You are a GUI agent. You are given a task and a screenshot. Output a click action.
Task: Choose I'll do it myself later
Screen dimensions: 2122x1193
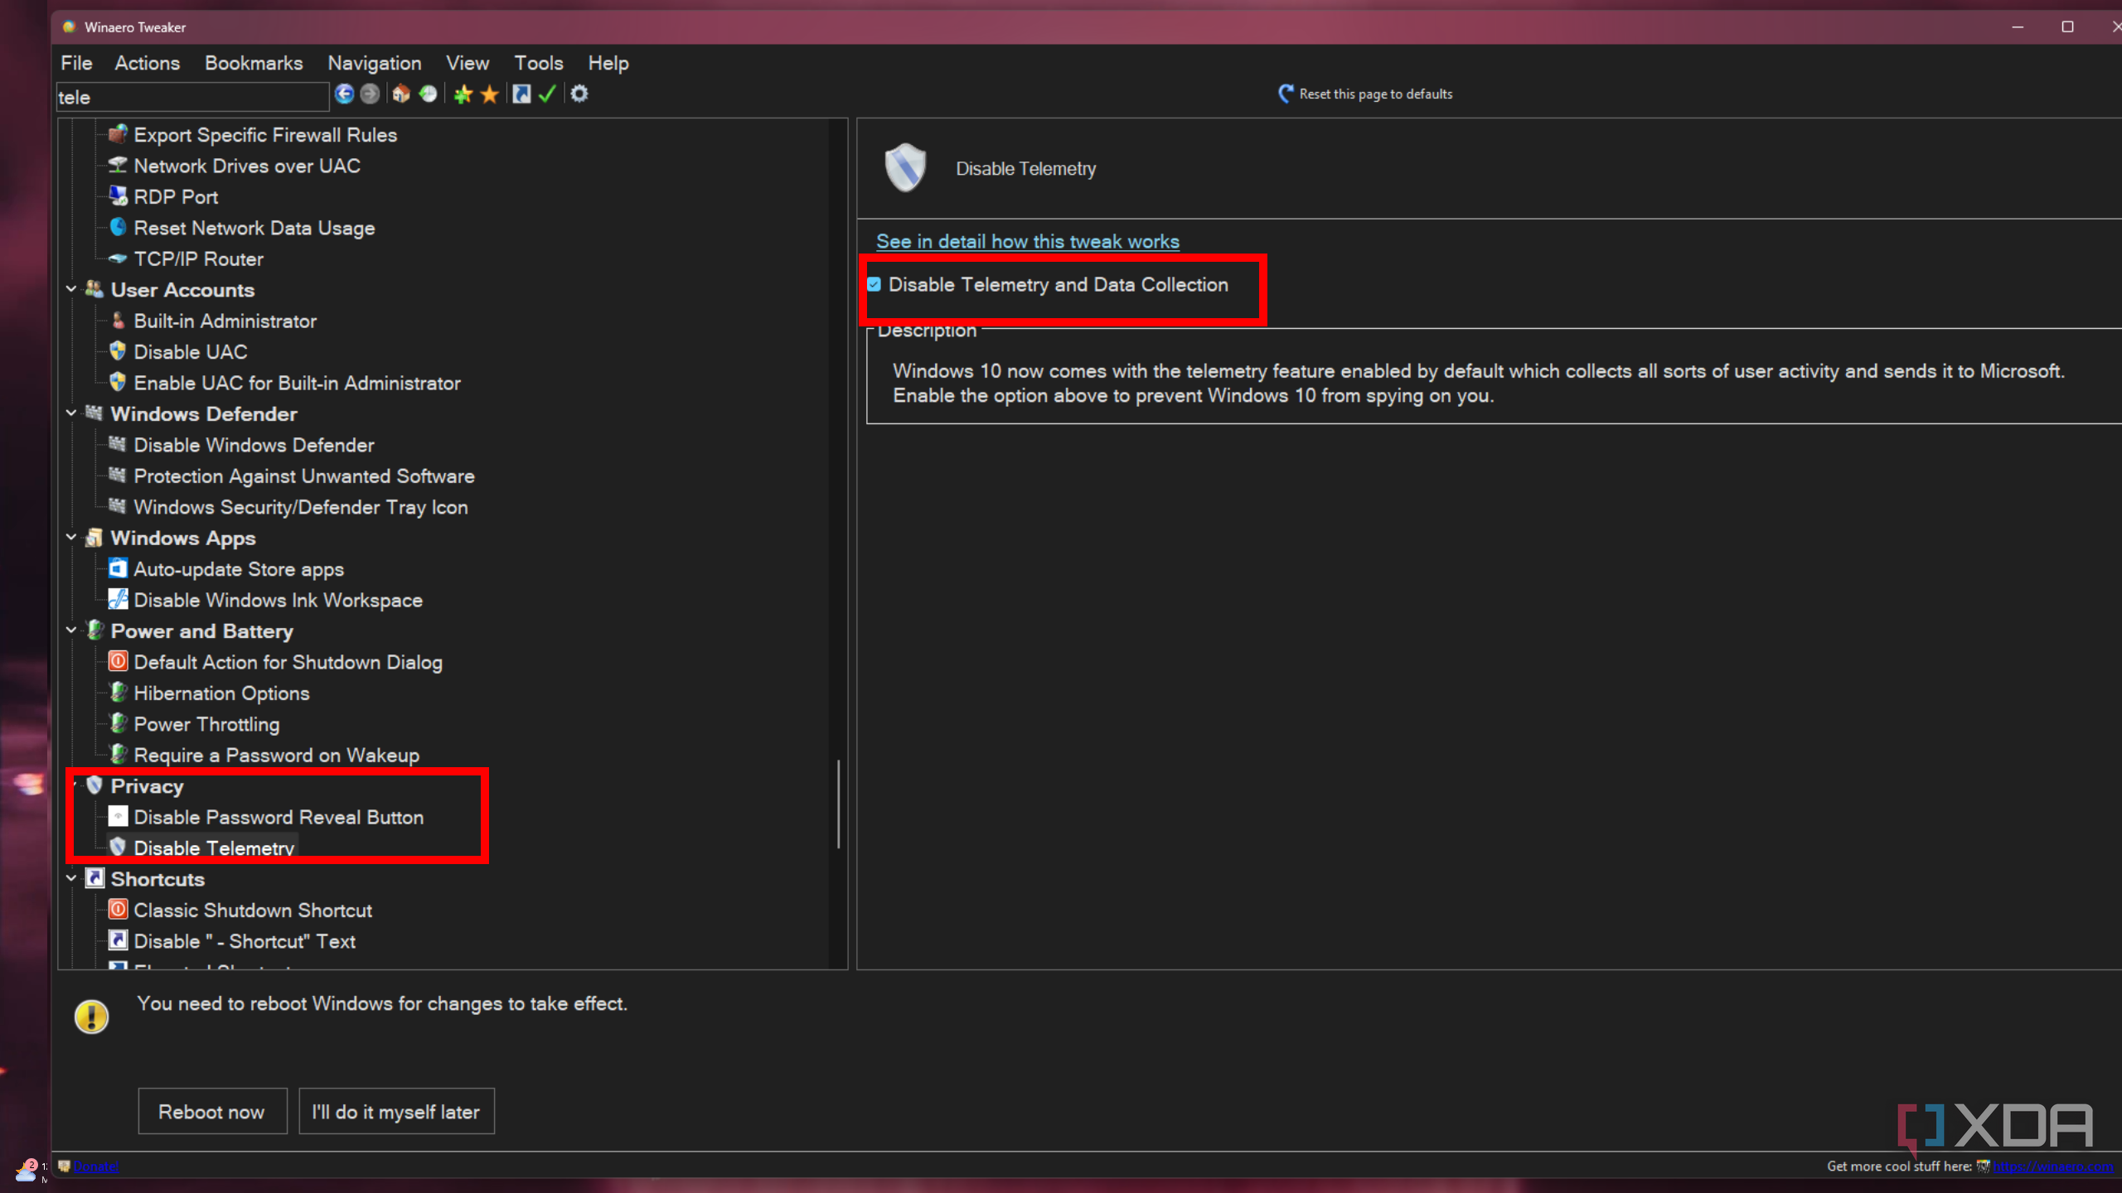tap(396, 1111)
